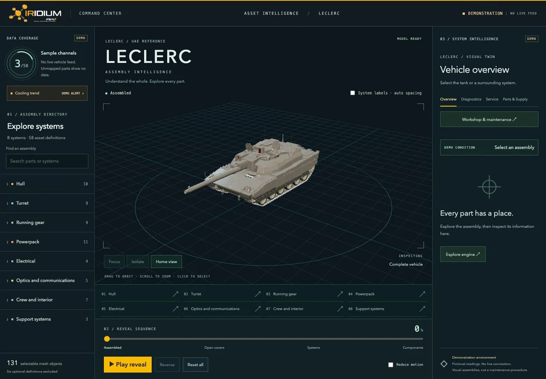Click the data coverage ring gauge
Image resolution: width=546 pixels, height=379 pixels.
click(20, 64)
